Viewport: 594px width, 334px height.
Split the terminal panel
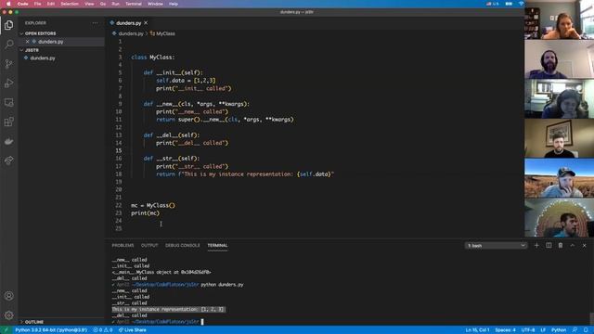click(x=549, y=245)
